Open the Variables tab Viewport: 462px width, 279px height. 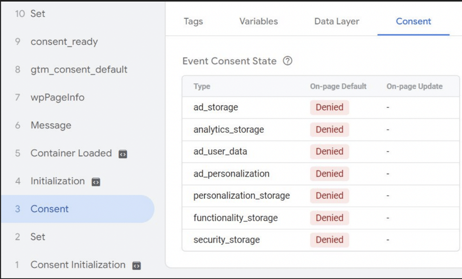(x=258, y=21)
